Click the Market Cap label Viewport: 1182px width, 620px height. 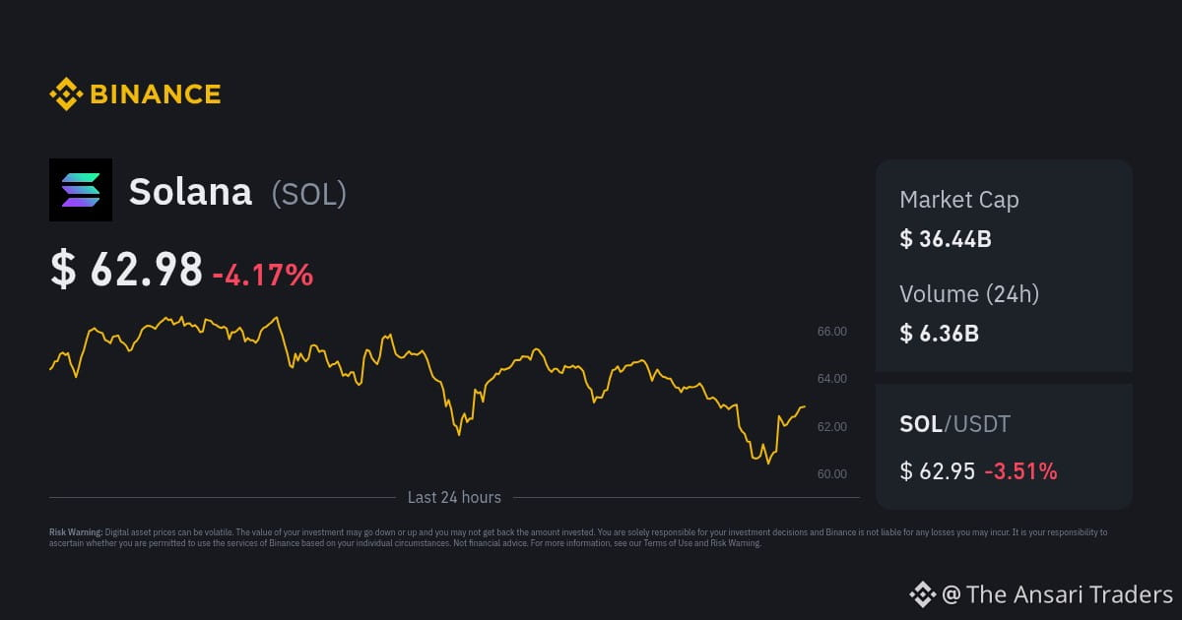point(959,200)
